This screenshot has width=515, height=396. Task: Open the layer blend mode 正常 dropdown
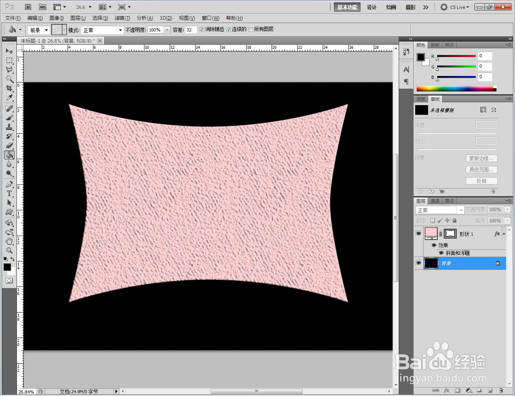[x=440, y=210]
